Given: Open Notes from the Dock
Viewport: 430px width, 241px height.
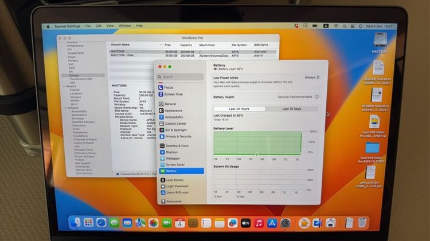Looking at the screenshot, I should tap(220, 223).
